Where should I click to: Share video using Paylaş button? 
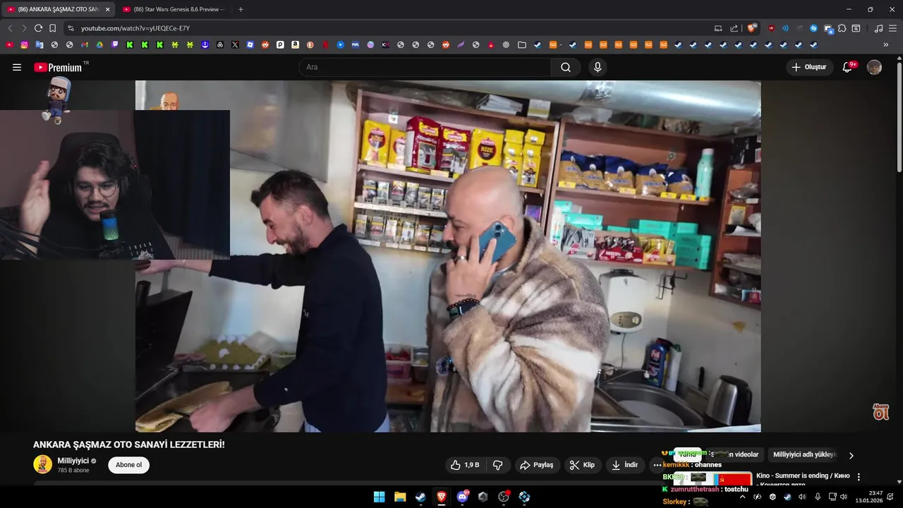pyautogui.click(x=537, y=465)
